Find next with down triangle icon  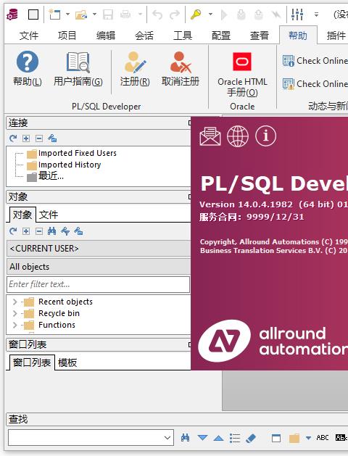click(202, 438)
